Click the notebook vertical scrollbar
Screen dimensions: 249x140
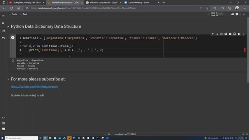click(x=248, y=50)
